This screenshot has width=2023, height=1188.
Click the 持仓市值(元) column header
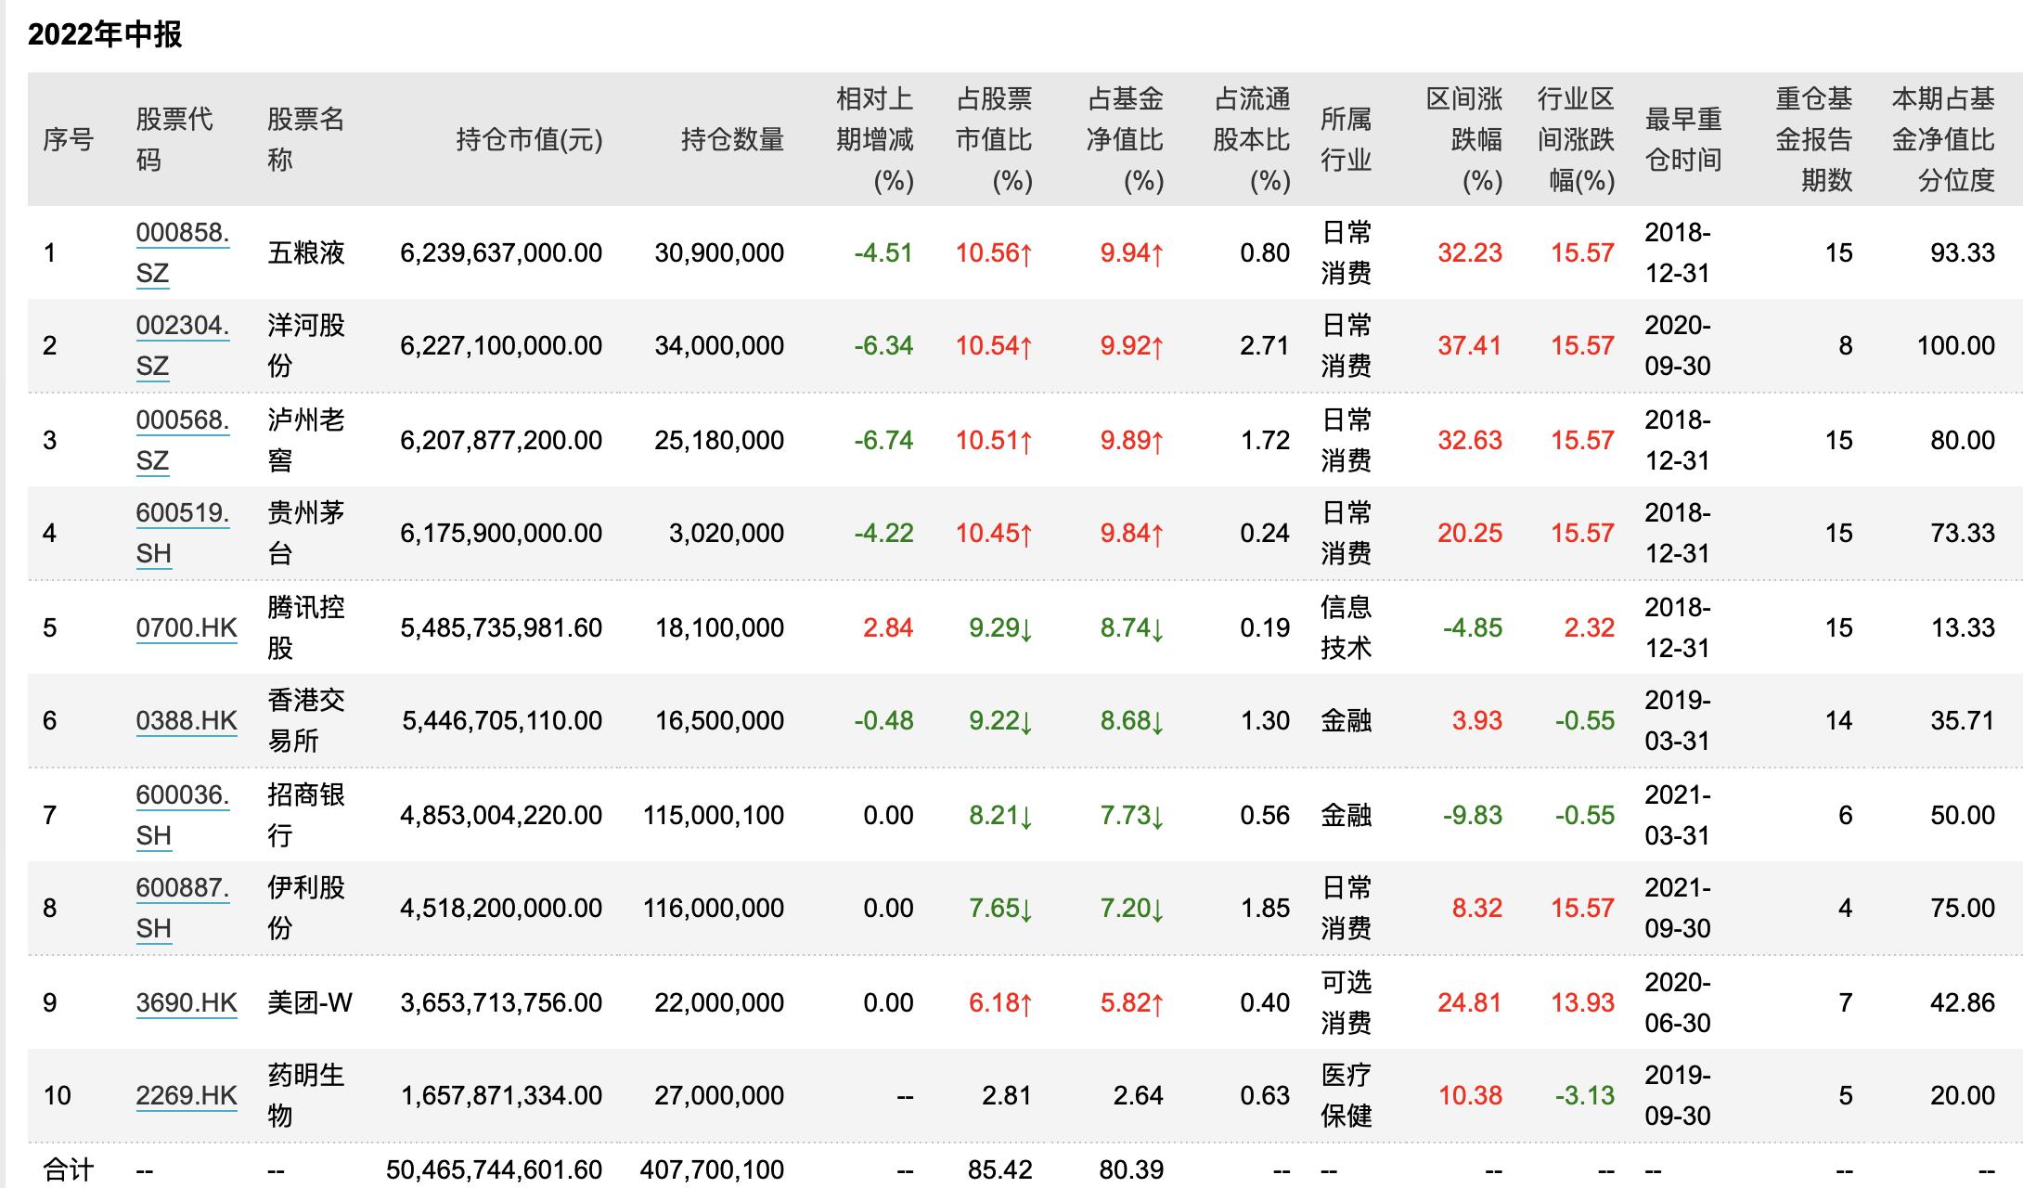[x=529, y=139]
